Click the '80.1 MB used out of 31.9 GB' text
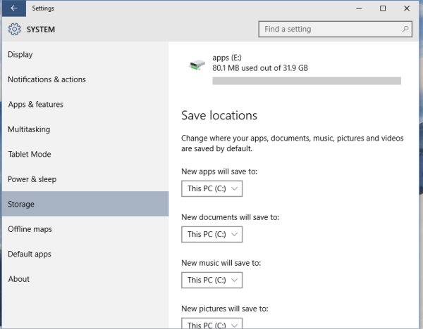This screenshot has height=329, width=423. (260, 68)
